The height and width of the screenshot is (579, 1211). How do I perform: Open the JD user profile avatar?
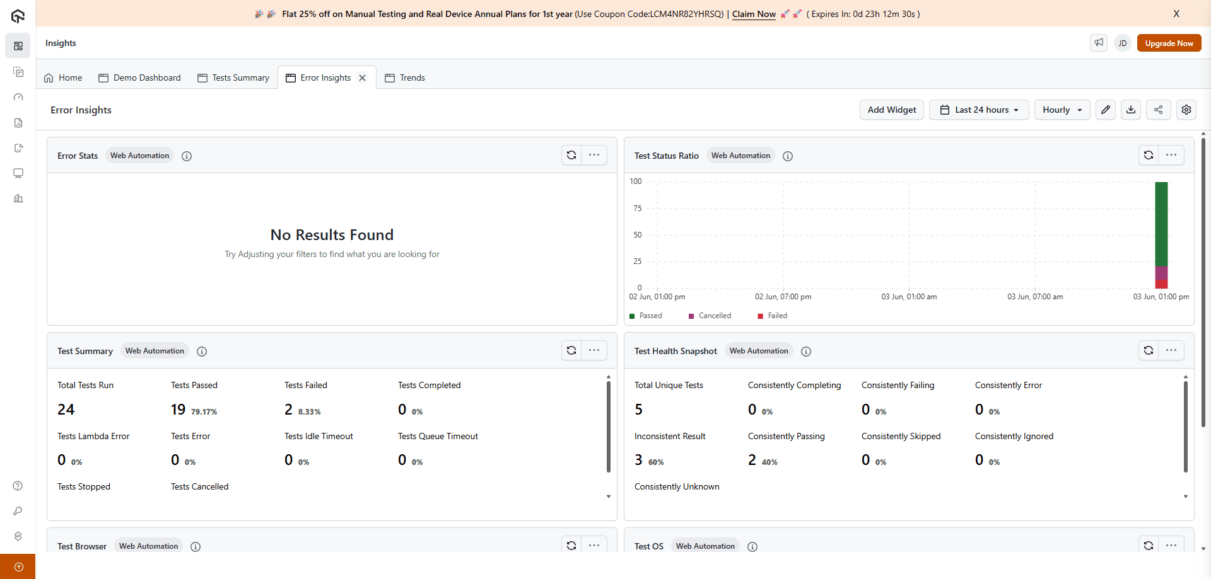pyautogui.click(x=1123, y=43)
